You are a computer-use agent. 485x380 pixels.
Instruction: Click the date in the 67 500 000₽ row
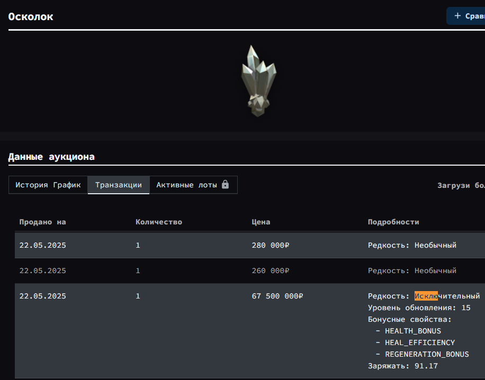[43, 296]
